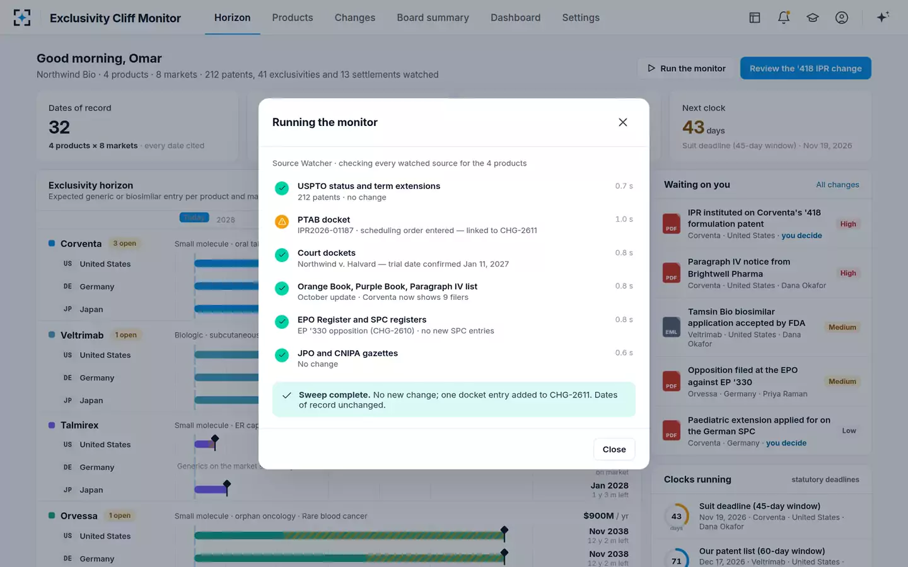Image resolution: width=908 pixels, height=567 pixels.
Task: Click the 43 days circular clock indicator
Action: coord(677,517)
